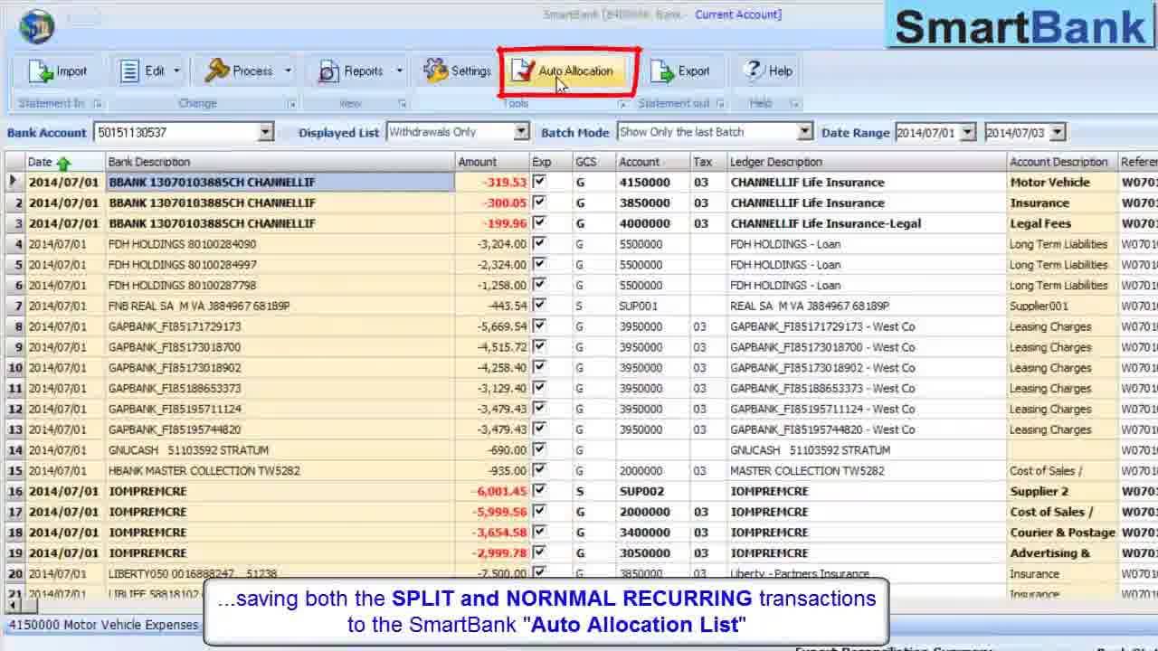Open the Date Range start date dropdown
The height and width of the screenshot is (651, 1158).
(968, 133)
